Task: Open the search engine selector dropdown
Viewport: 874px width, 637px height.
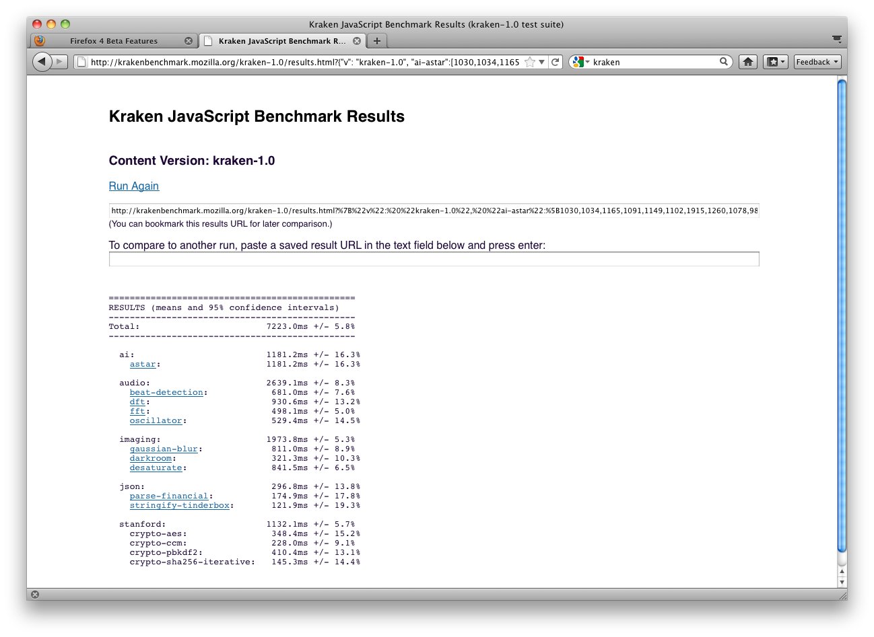Action: pyautogui.click(x=588, y=61)
